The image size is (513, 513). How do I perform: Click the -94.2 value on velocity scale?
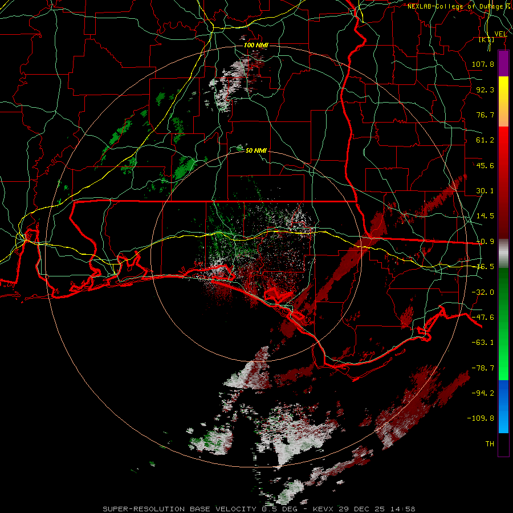pos(483,393)
